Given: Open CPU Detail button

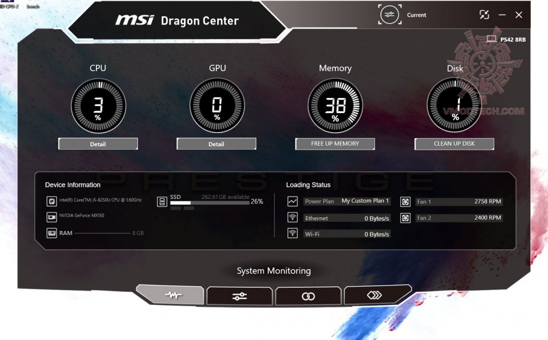Looking at the screenshot, I should pos(98,144).
